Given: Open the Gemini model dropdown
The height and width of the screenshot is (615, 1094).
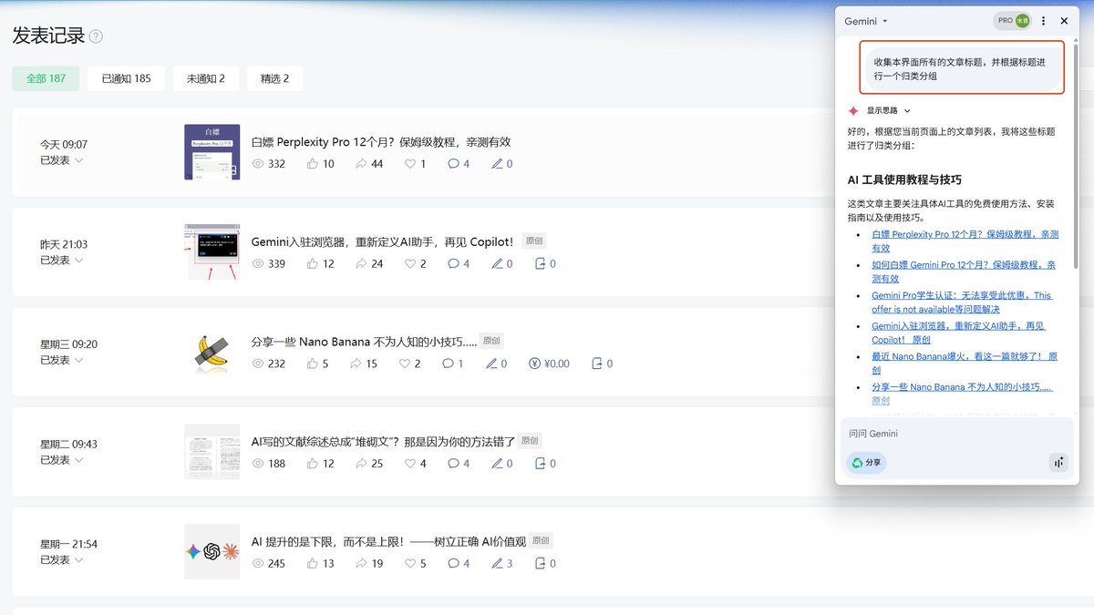Looking at the screenshot, I should pyautogui.click(x=866, y=21).
